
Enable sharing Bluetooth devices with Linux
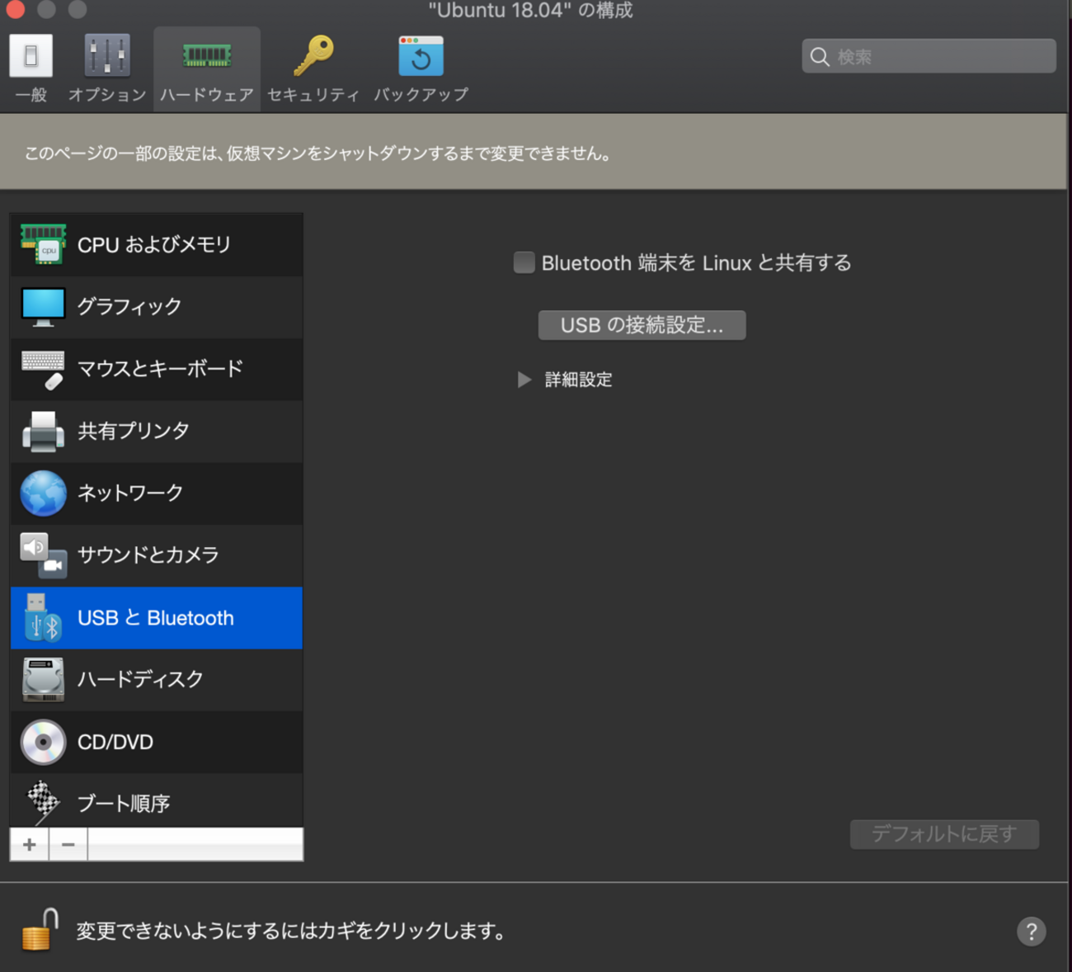524,262
